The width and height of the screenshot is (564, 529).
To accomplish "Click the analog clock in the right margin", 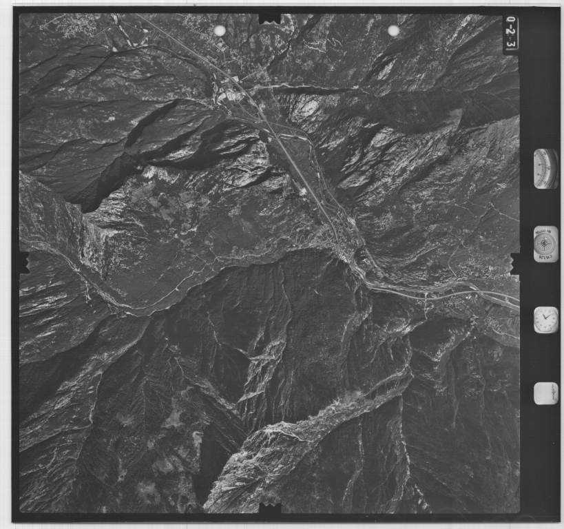I will coord(545,320).
